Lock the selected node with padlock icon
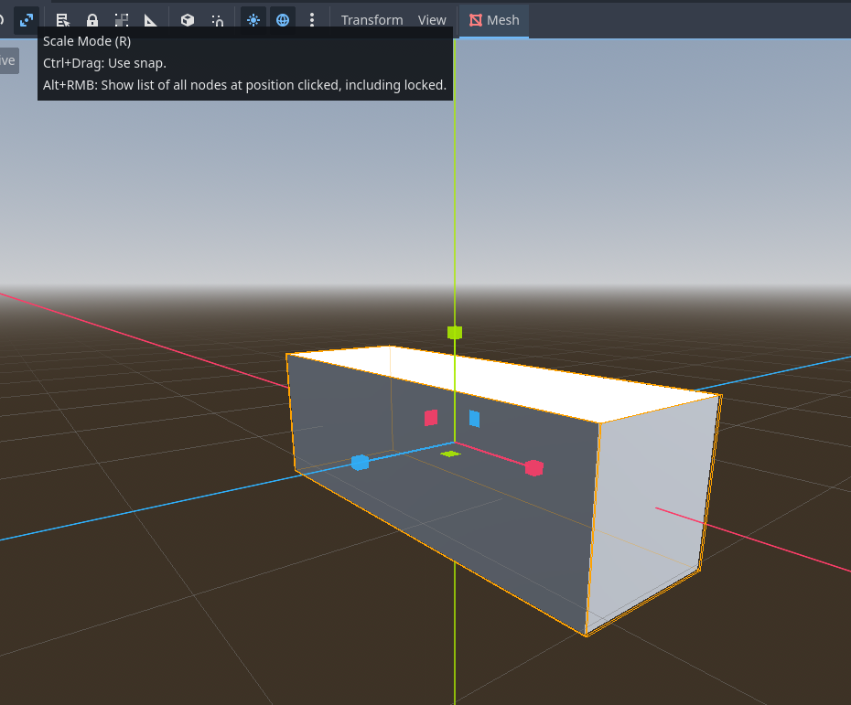The width and height of the screenshot is (851, 705). [92, 20]
